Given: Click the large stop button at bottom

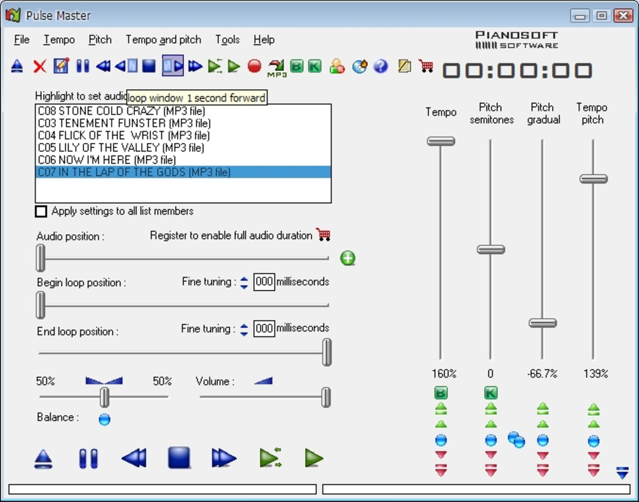Looking at the screenshot, I should 179,458.
